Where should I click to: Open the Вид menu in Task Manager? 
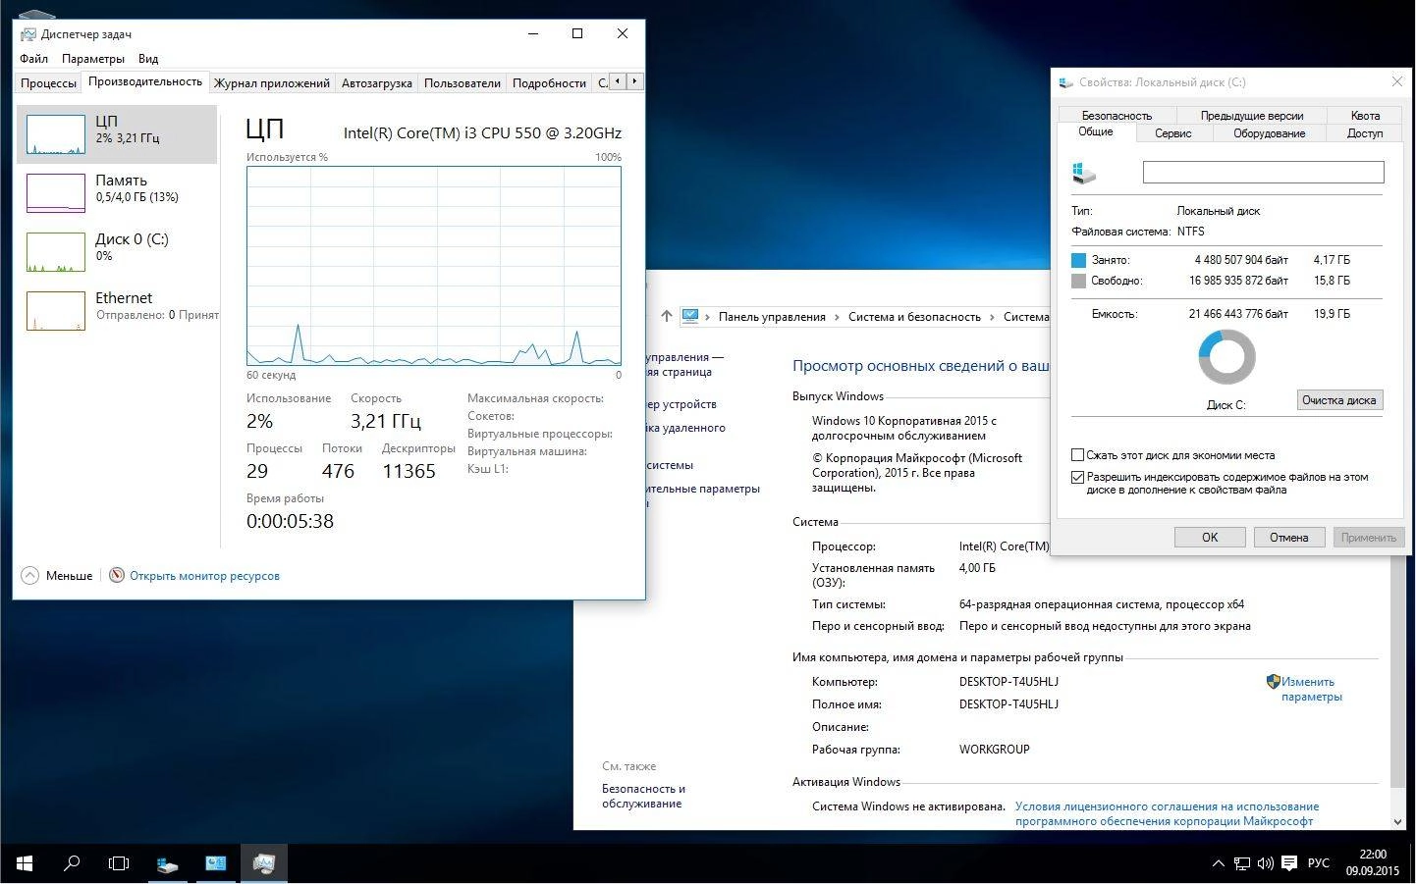pyautogui.click(x=148, y=59)
